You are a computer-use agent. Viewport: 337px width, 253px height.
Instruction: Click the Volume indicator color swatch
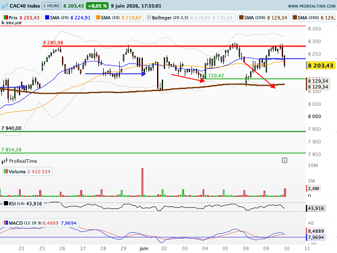6,171
